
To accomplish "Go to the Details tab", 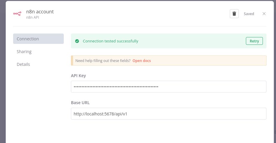I will pyautogui.click(x=23, y=64).
